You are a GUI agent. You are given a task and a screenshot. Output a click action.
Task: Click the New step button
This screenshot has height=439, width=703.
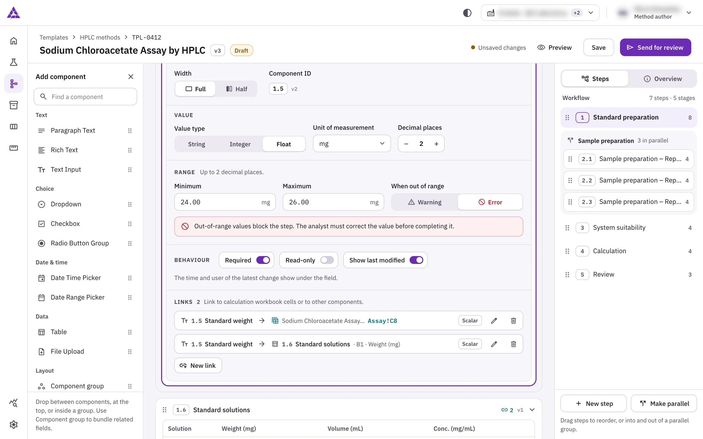[594, 403]
